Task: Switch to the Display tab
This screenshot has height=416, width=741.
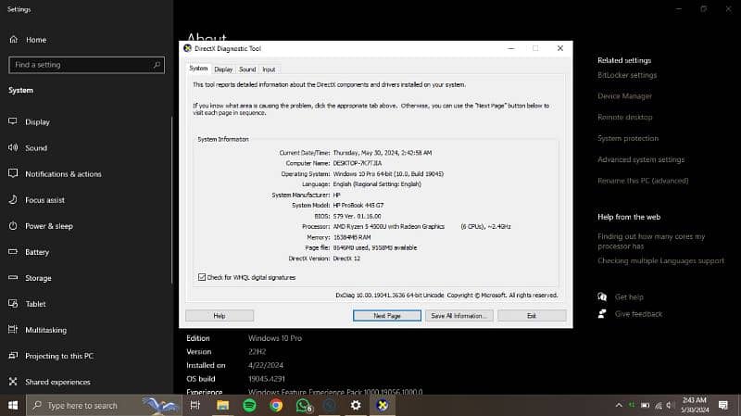Action: [223, 69]
